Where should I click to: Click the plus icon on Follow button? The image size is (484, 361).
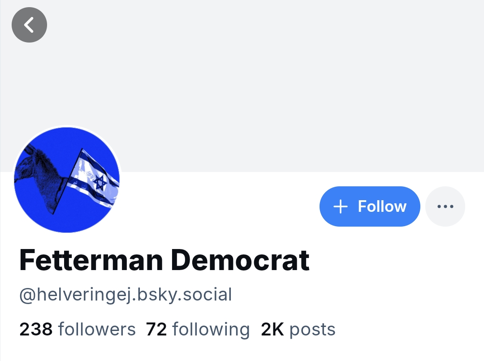341,206
